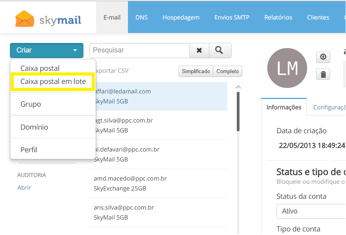The width and height of the screenshot is (346, 235).
Task: Open the Abrir link under Auditoria
Action: click(x=24, y=187)
